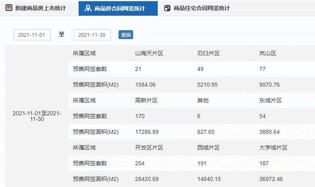This screenshot has height=187, width=315.
Task: Click the list icon beside 新建商品房上市统计
Action: pyautogui.click(x=9, y=8)
